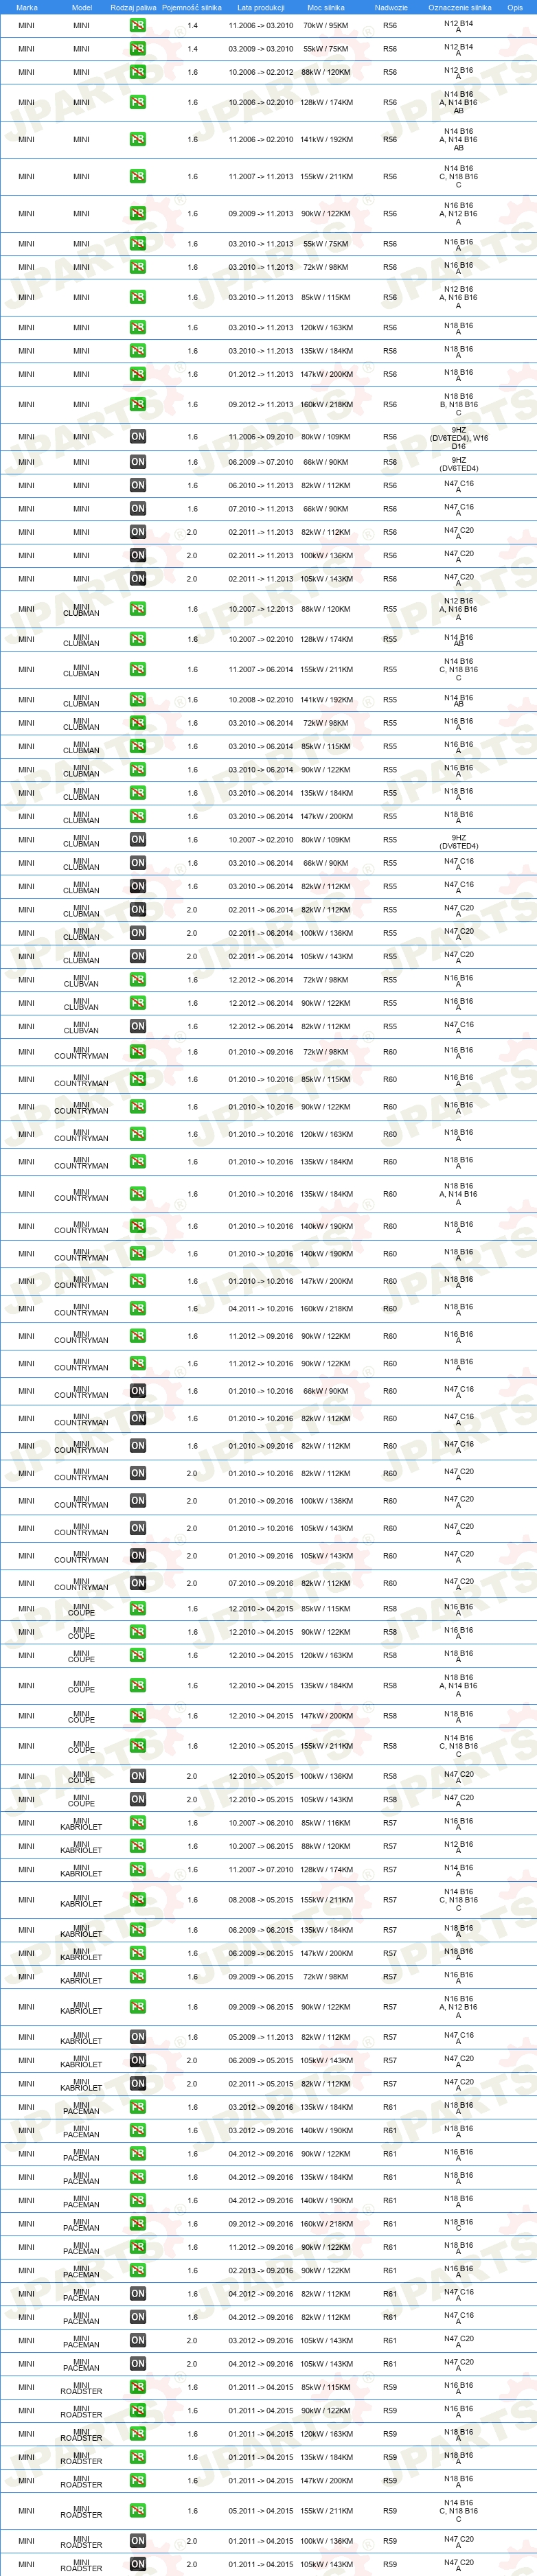This screenshot has width=537, height=2576.
Task: Select production years 09.2012 -> 11.2013
Action: [261, 404]
